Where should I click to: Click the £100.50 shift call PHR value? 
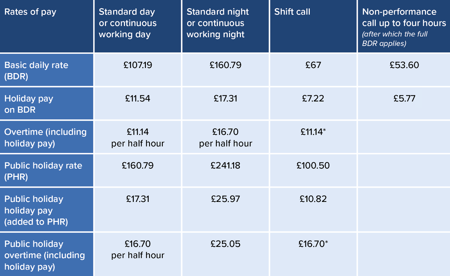[x=314, y=166]
